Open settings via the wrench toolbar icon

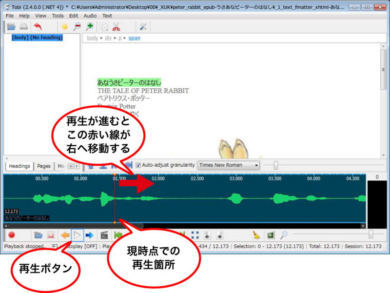point(144,27)
